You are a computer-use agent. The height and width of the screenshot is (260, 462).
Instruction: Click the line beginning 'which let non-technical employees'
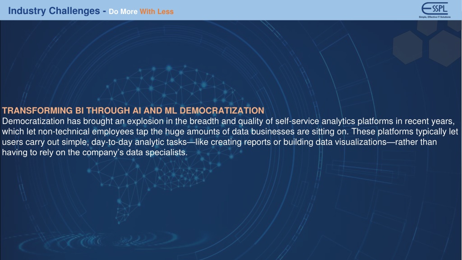coord(230,131)
